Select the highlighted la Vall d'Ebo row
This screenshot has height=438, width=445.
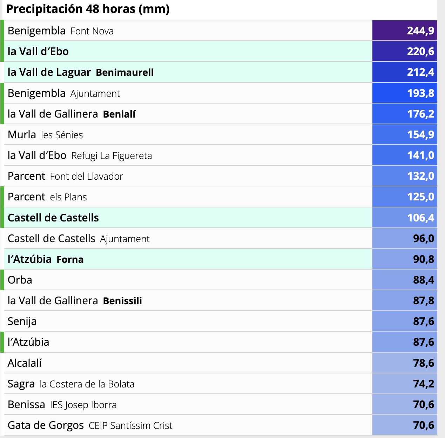[x=221, y=52]
